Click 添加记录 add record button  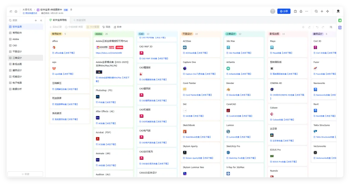(x=55, y=27)
